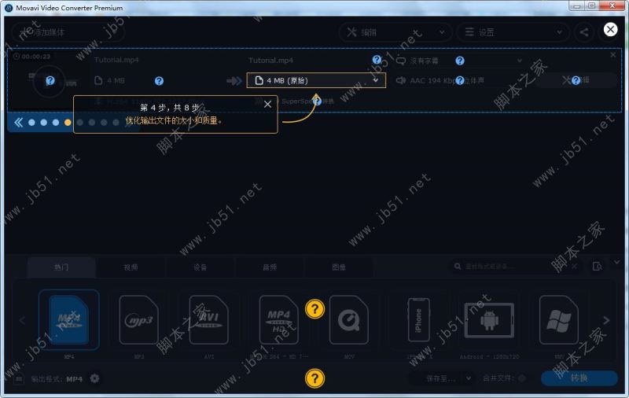Switch to the 音频 audio tab

pos(270,267)
